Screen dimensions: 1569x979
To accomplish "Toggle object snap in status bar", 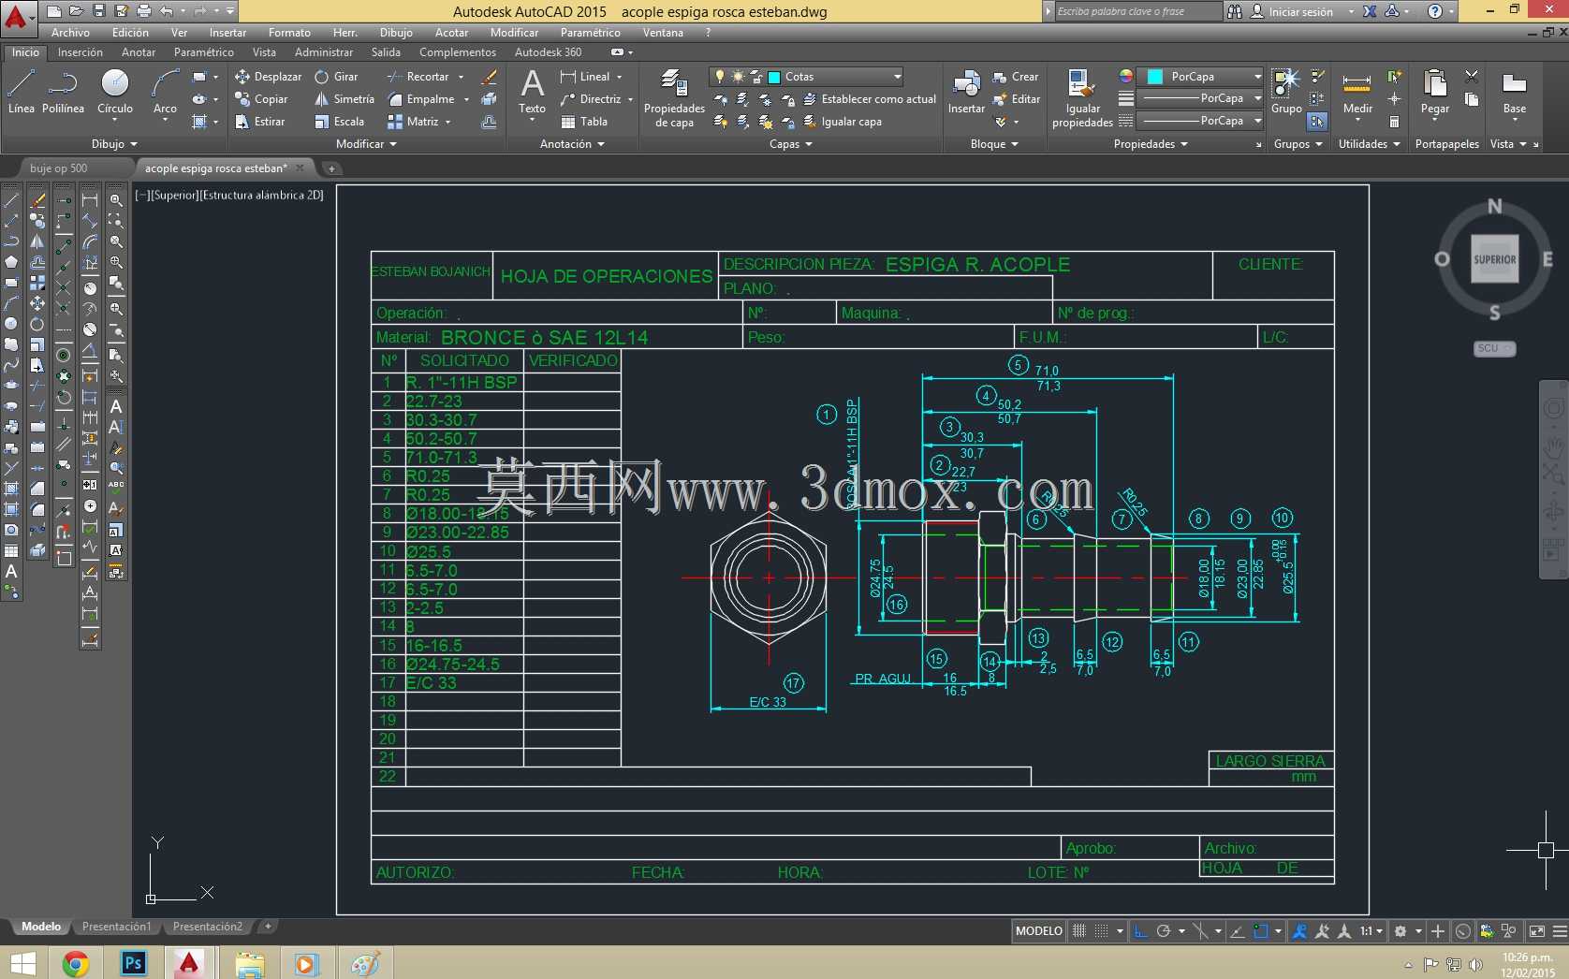I will click(1261, 931).
